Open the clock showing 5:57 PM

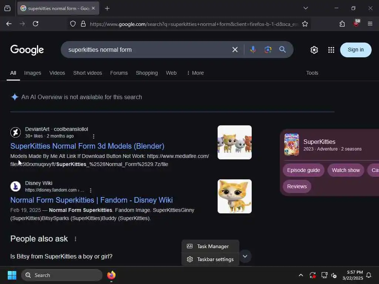click(353, 275)
